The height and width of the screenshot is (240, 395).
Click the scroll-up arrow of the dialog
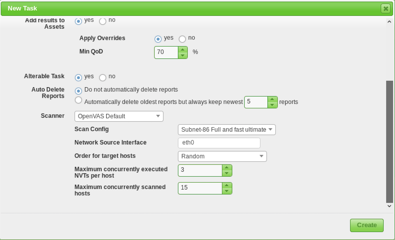[389, 22]
